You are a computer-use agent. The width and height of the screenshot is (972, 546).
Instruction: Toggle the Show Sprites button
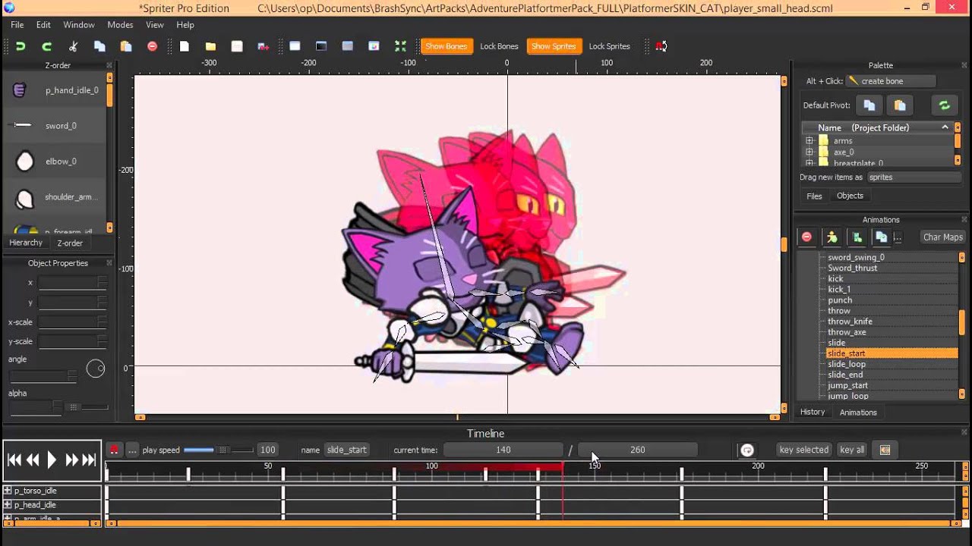(554, 46)
